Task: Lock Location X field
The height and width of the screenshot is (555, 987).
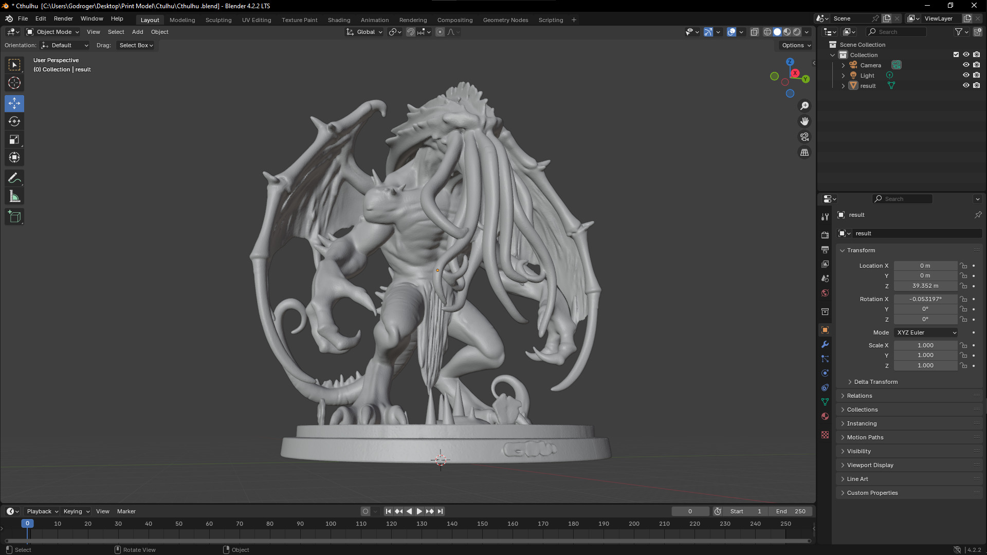Action: coord(963,266)
